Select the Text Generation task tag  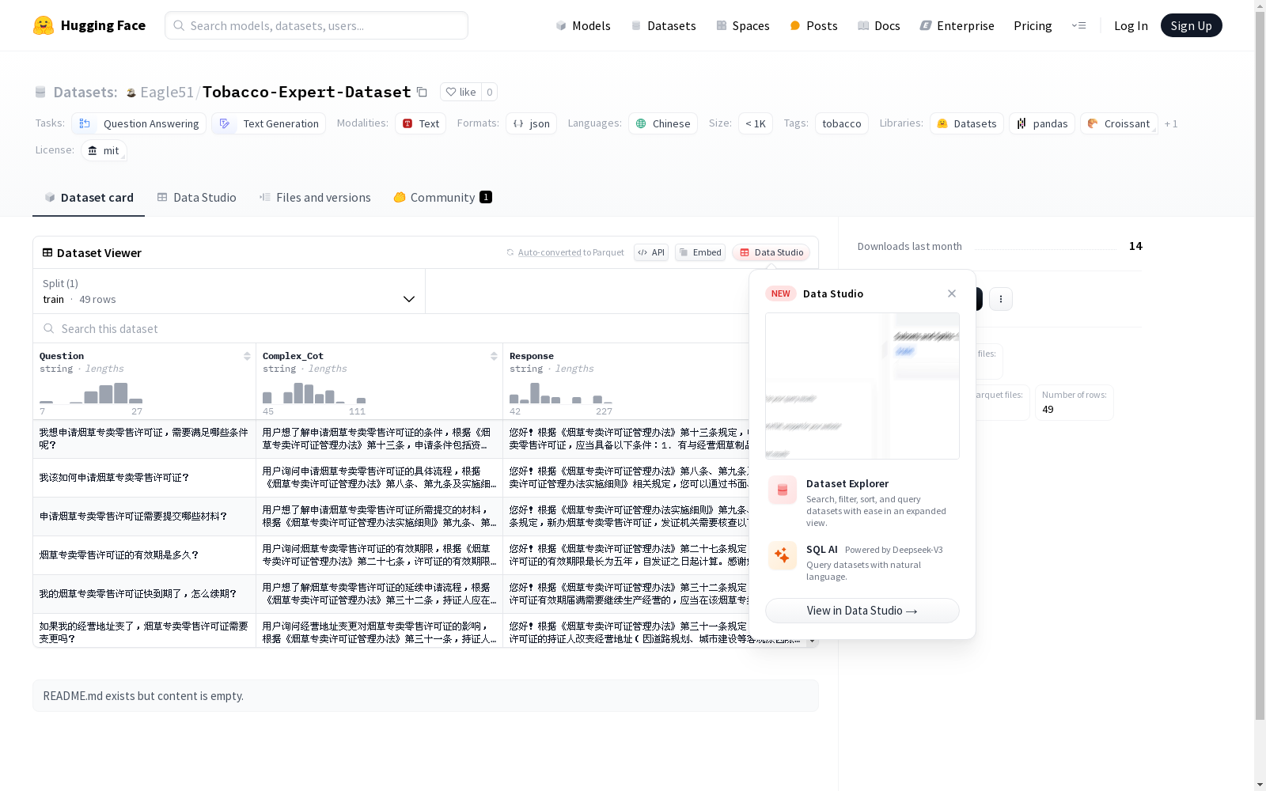[269, 123]
